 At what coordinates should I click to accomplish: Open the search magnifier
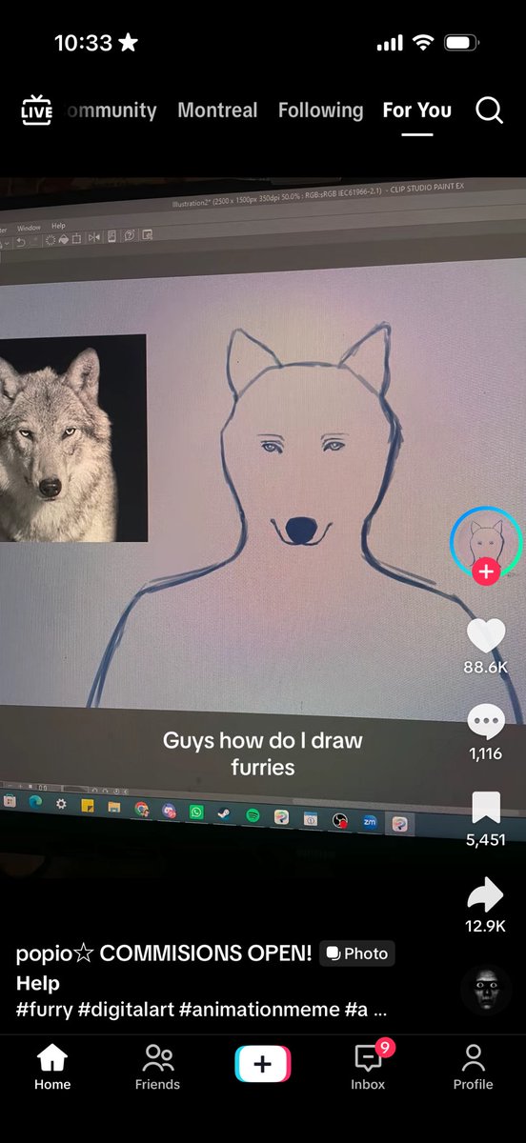point(489,110)
